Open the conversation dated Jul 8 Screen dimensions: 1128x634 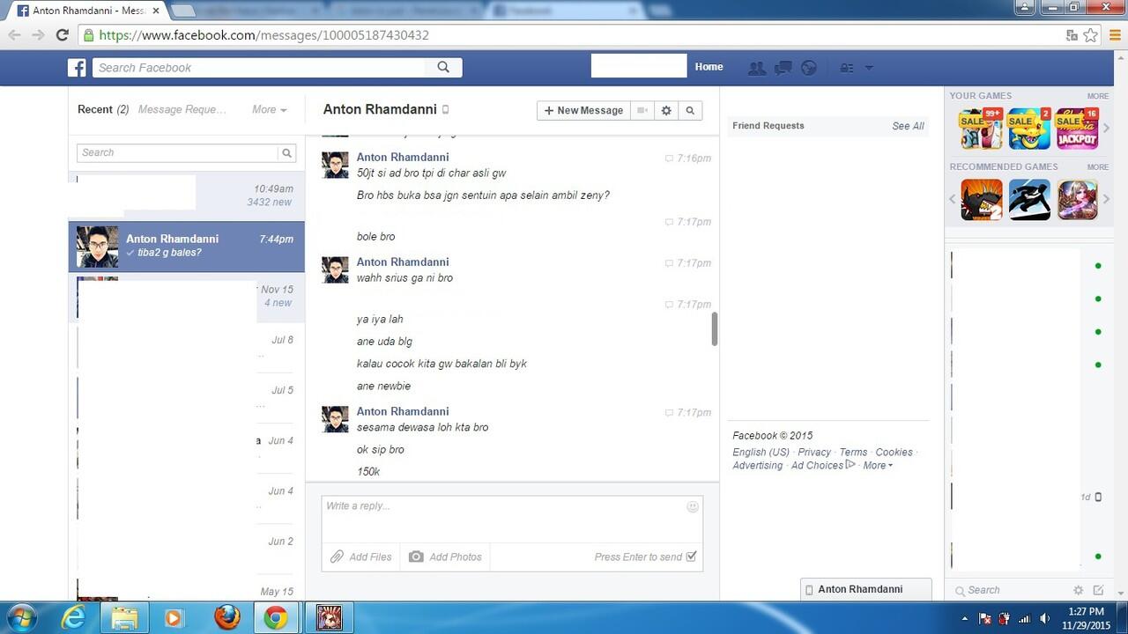click(187, 347)
